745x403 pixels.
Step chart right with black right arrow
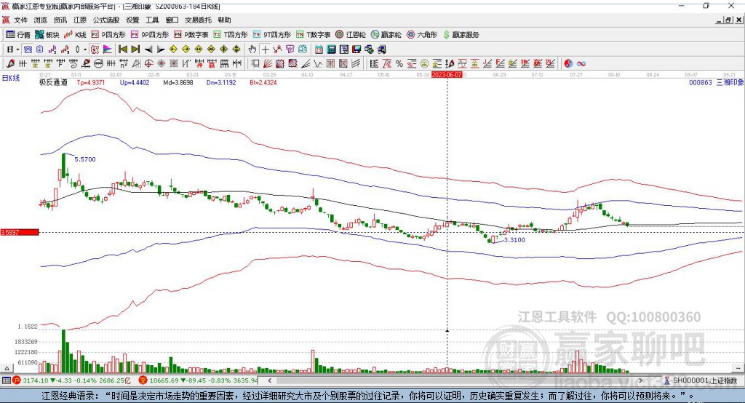click(161, 49)
